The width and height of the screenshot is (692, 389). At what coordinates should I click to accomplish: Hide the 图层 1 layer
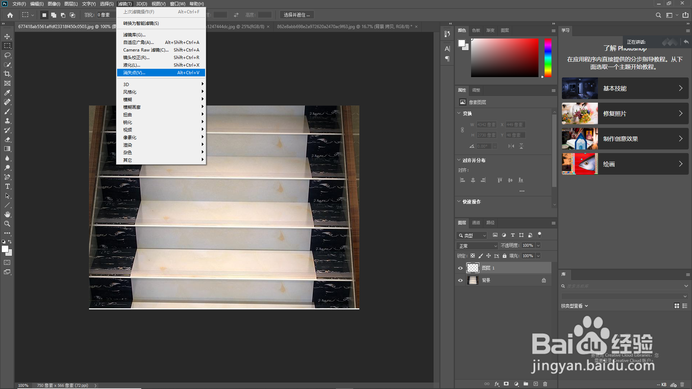(460, 268)
